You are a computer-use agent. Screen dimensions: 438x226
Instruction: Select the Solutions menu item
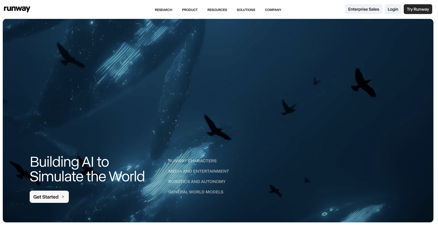point(246,10)
